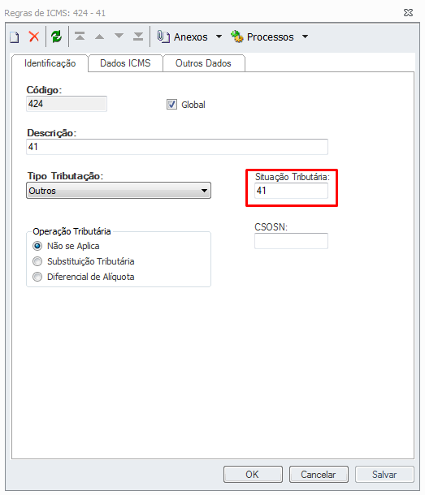
Task: Click the red X delete icon
Action: coord(34,37)
